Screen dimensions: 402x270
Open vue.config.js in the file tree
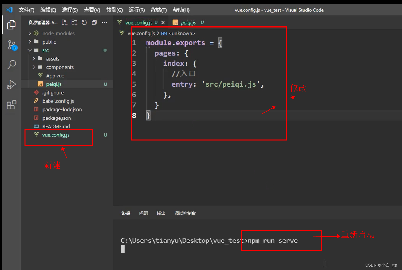pos(67,135)
